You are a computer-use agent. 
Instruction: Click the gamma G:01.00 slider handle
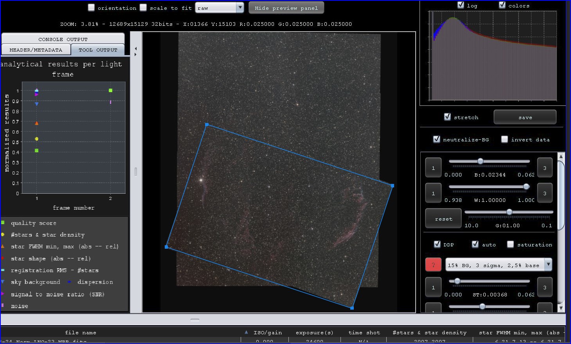(x=509, y=212)
